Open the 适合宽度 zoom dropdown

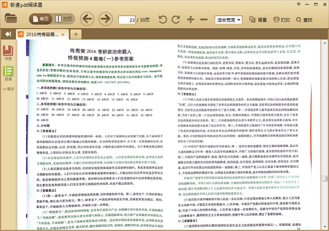(x=228, y=20)
